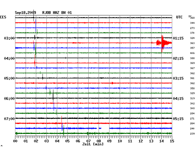Select the UTC time label '02:15'
The width and height of the screenshot is (196, 149).
[x=178, y=59]
